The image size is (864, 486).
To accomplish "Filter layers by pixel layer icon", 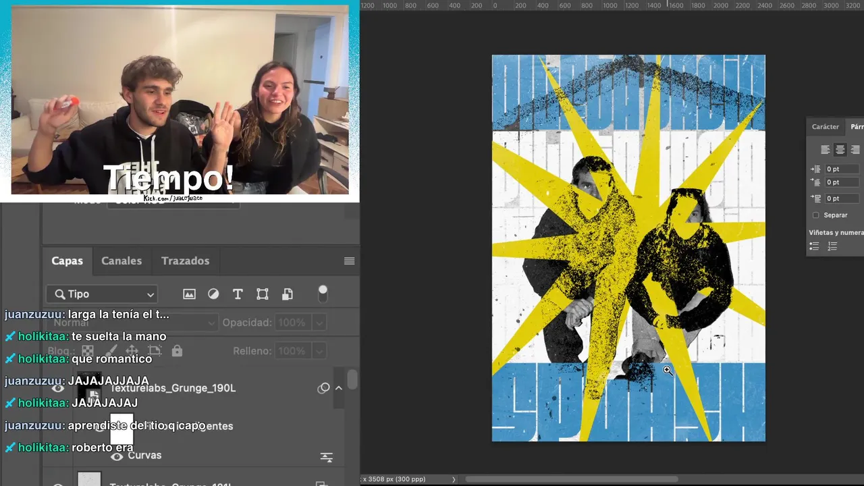I will 189,294.
